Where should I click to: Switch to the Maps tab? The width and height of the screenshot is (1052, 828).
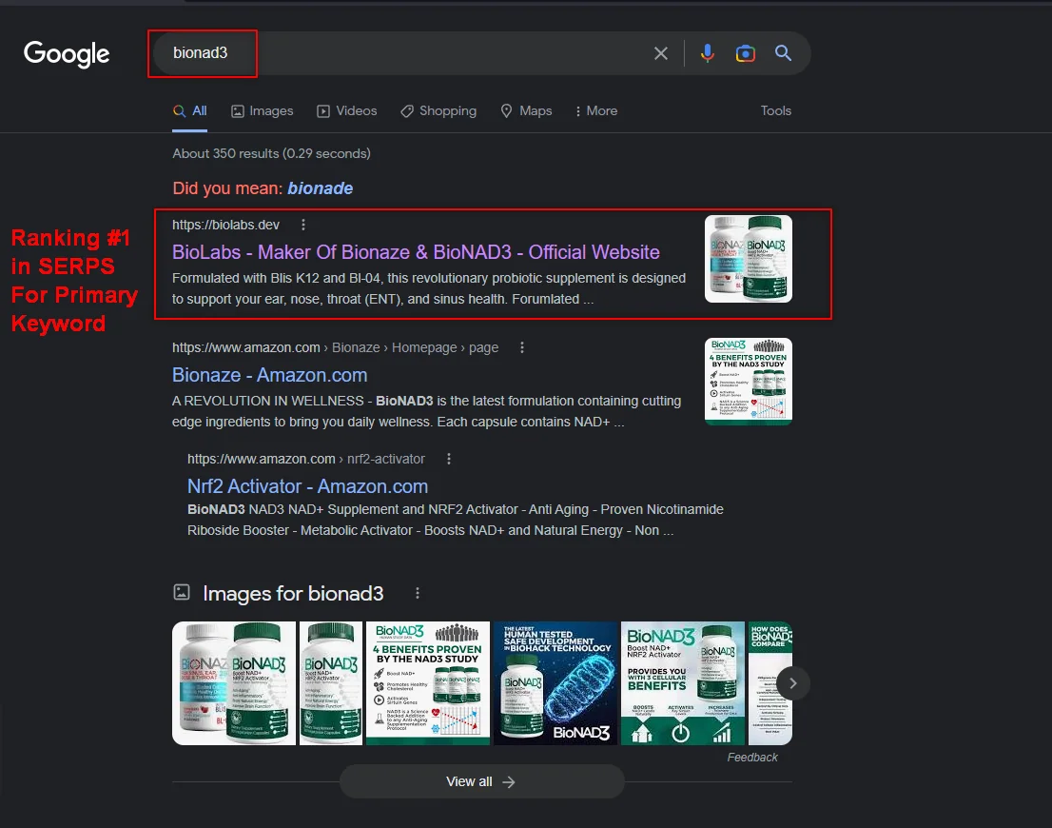click(x=527, y=111)
